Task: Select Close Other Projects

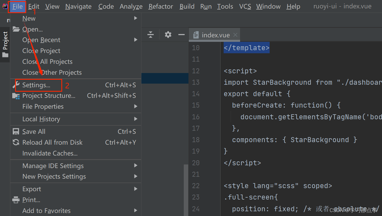Action: (76, 72)
